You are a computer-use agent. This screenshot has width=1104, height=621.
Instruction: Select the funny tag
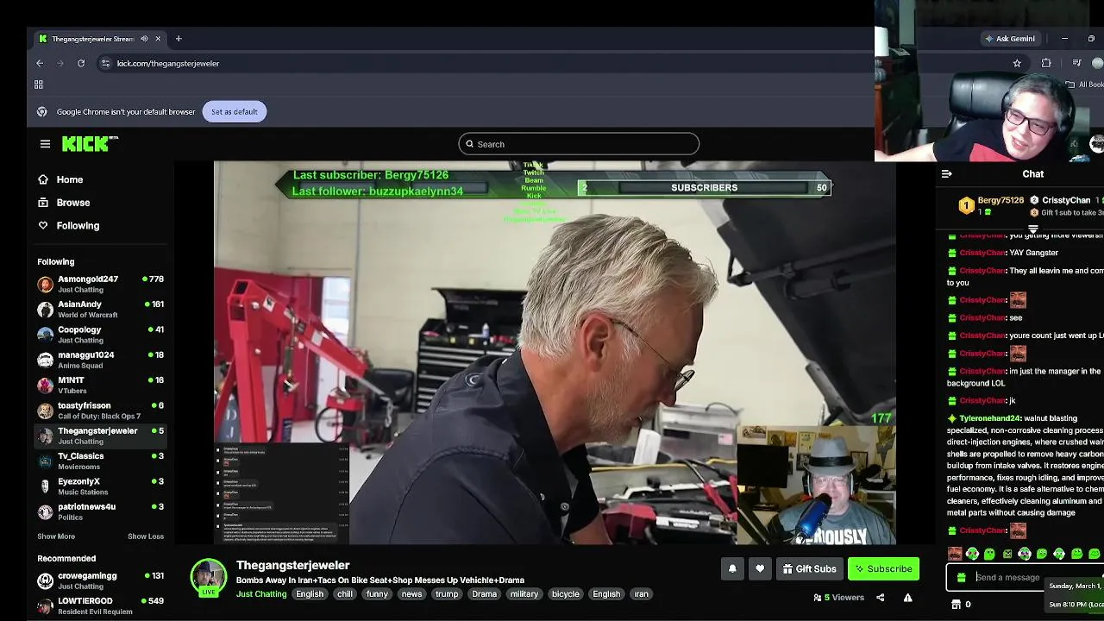pos(377,593)
